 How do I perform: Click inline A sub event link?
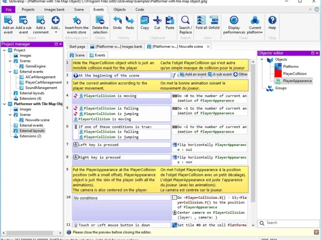click(220, 74)
